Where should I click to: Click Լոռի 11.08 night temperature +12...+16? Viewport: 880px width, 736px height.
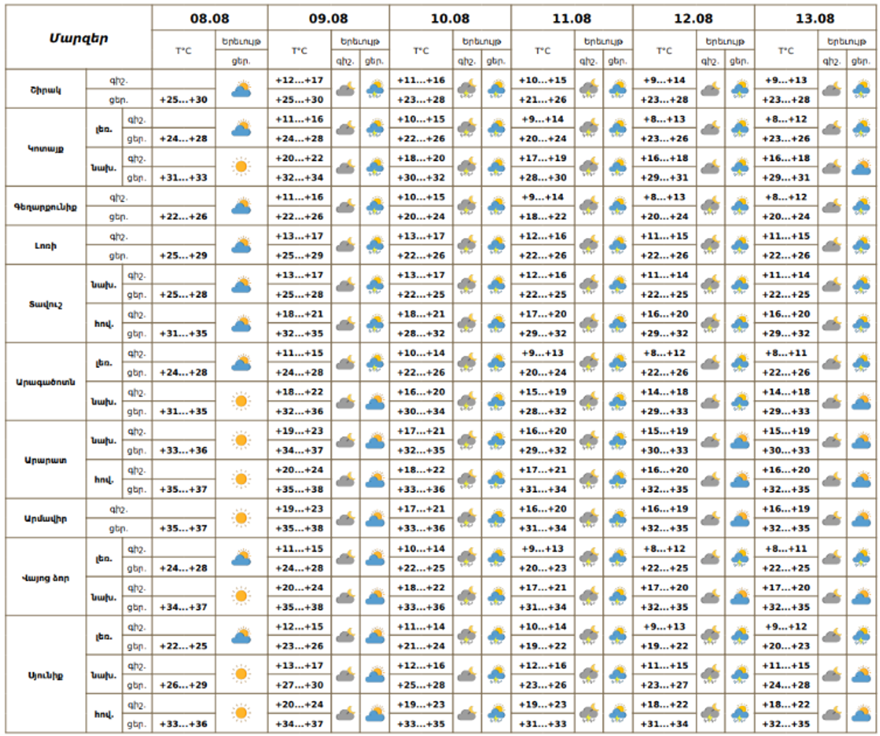pyautogui.click(x=543, y=236)
